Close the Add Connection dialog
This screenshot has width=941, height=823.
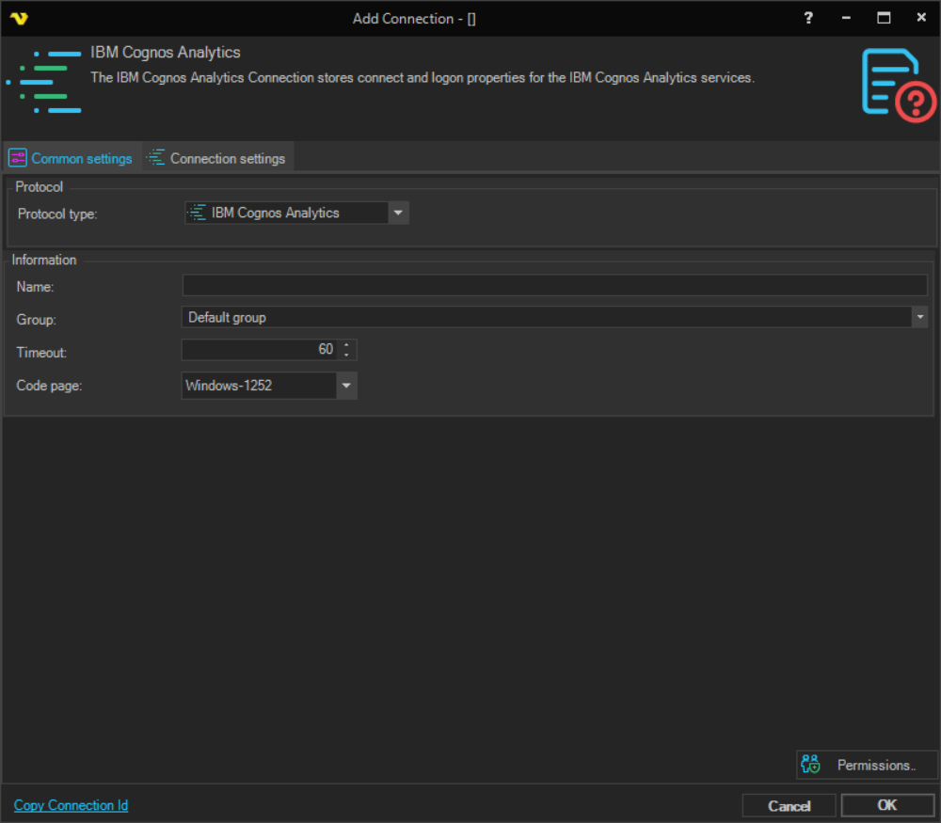[x=921, y=18]
